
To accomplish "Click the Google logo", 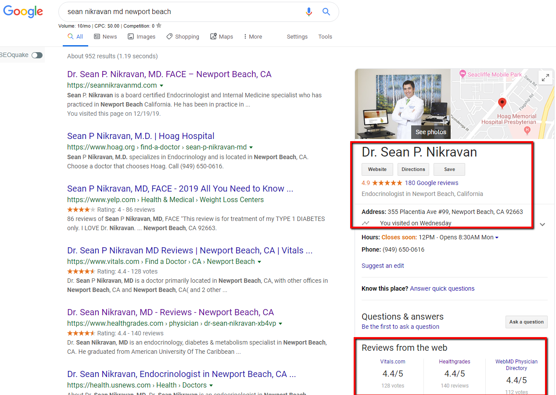I will pyautogui.click(x=23, y=12).
